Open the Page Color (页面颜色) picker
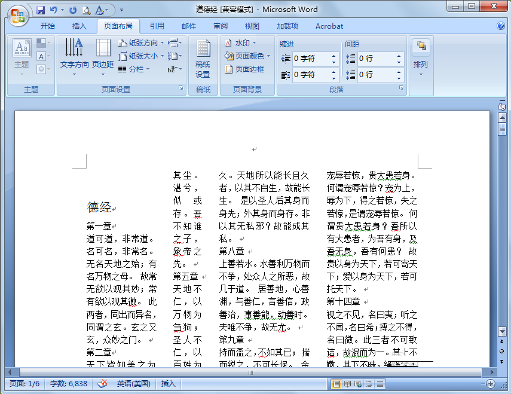The image size is (511, 394). point(248,56)
